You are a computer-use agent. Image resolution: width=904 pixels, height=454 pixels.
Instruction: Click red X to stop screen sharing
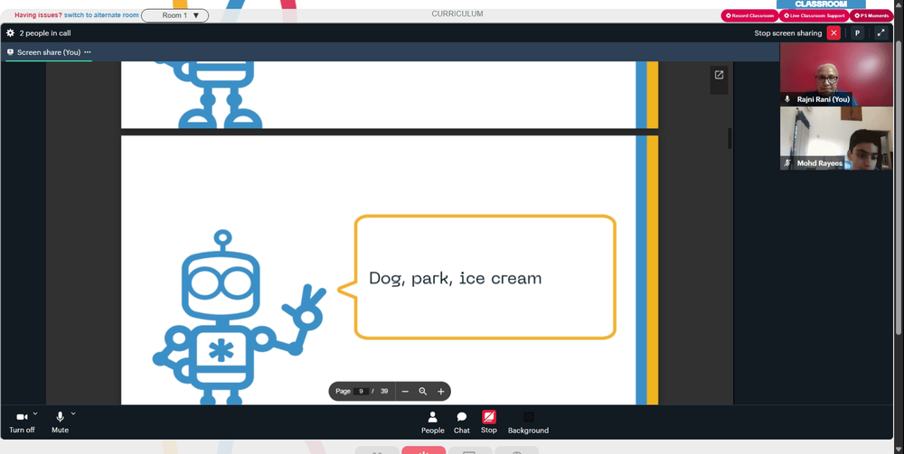pyautogui.click(x=833, y=32)
